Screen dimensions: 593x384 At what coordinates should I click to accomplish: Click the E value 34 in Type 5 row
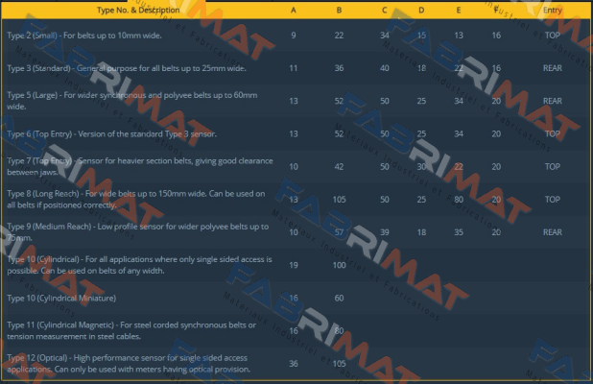(459, 101)
